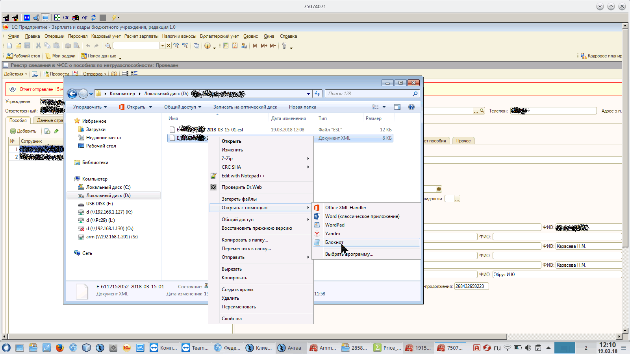Open the Кадровый учет menu in 1C
Screen dimensions: 630x354
(x=106, y=36)
